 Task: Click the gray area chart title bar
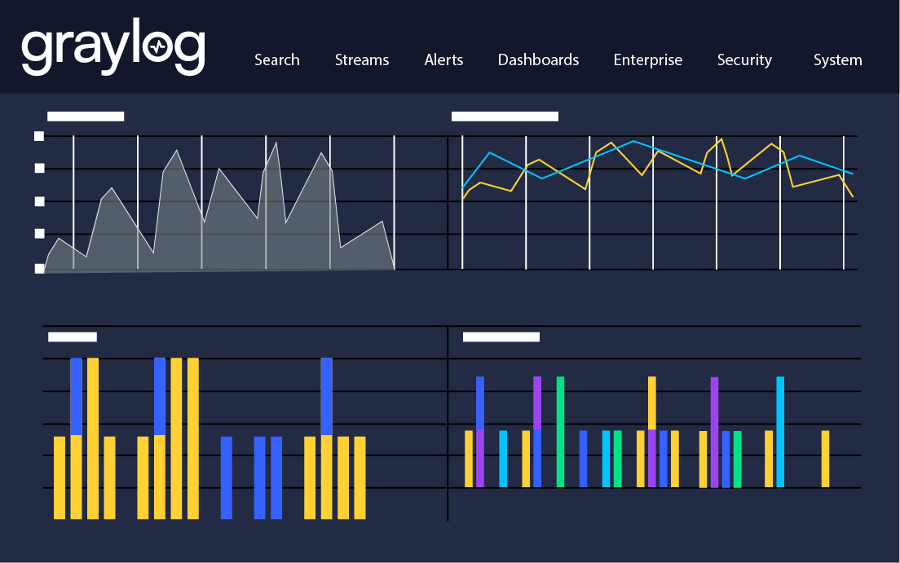click(x=86, y=117)
